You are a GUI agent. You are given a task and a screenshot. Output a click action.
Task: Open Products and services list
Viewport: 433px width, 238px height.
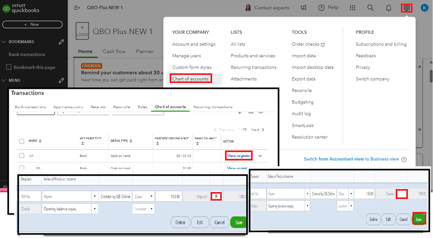click(253, 56)
